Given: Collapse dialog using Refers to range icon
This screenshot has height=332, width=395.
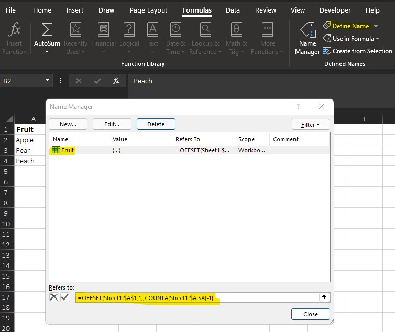Looking at the screenshot, I should (x=324, y=297).
